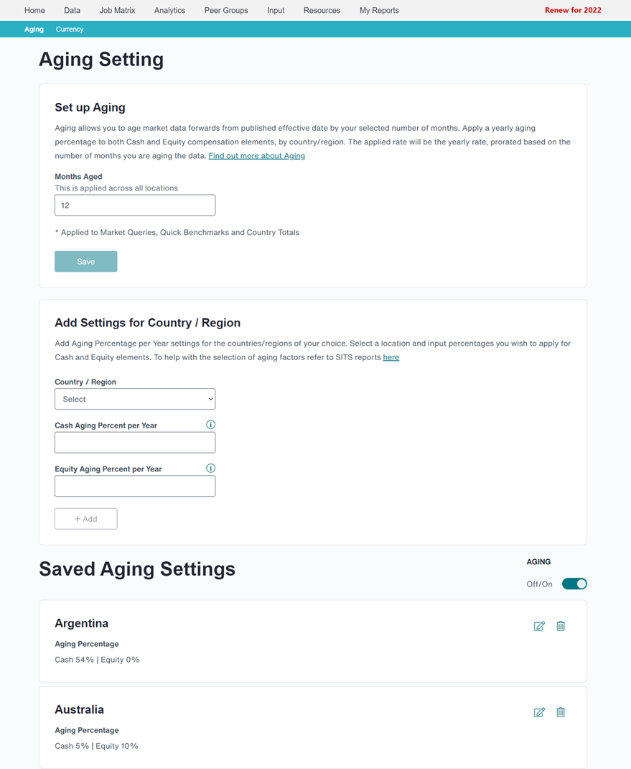Edit the Argentina aging setting
Screen dimensions: 631x769
click(539, 626)
